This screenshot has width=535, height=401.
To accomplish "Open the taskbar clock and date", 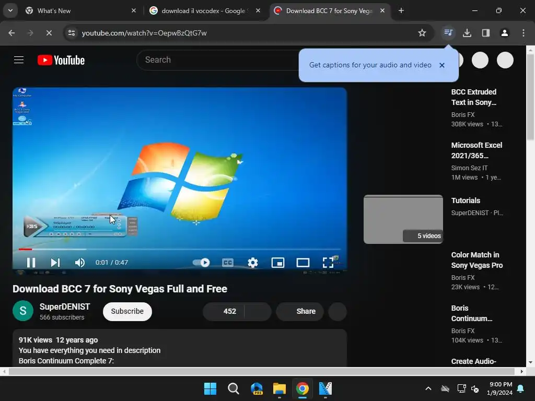I will click(x=500, y=388).
